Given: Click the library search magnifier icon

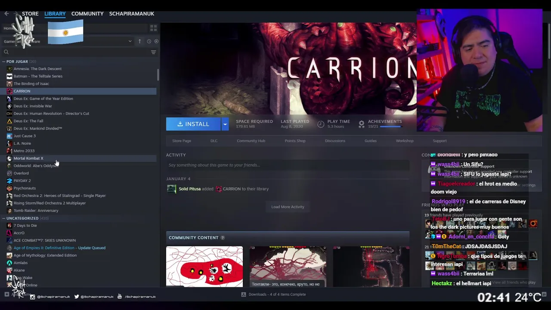Looking at the screenshot, I should tap(6, 52).
